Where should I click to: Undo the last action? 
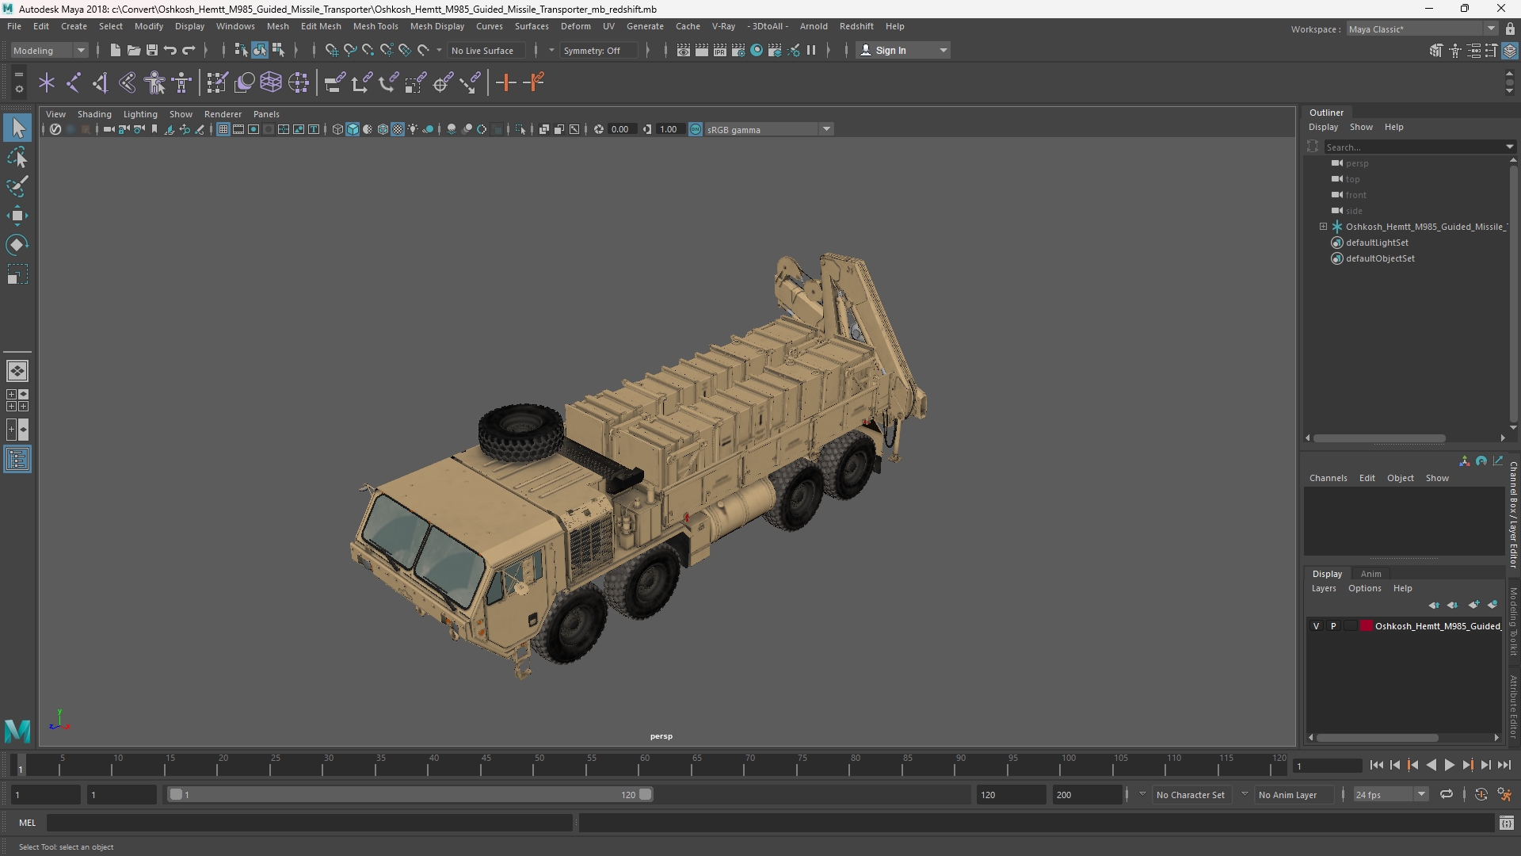[170, 50]
